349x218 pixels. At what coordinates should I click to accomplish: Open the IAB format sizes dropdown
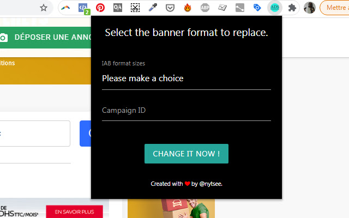coord(186,78)
